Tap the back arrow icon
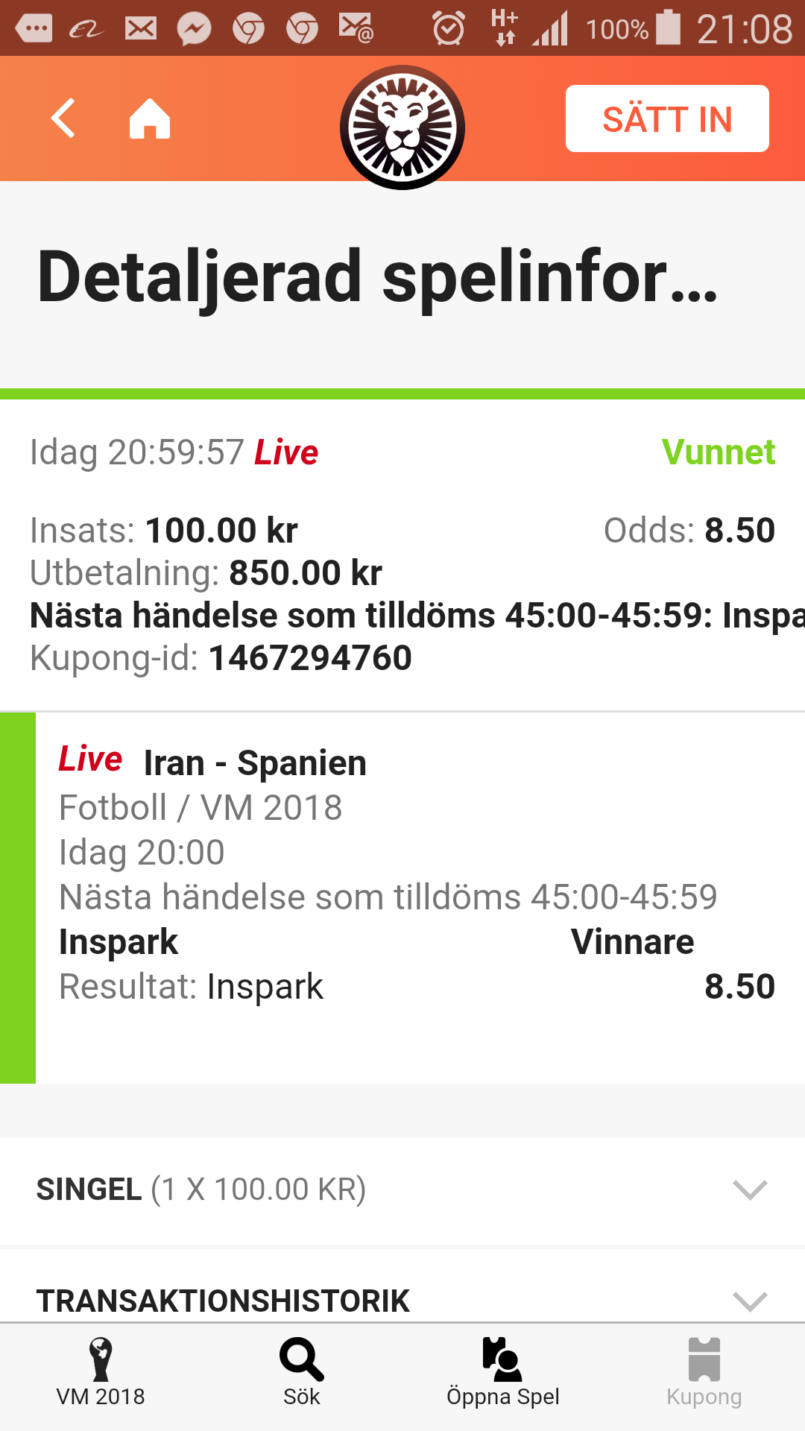805x1431 pixels. coord(63,119)
